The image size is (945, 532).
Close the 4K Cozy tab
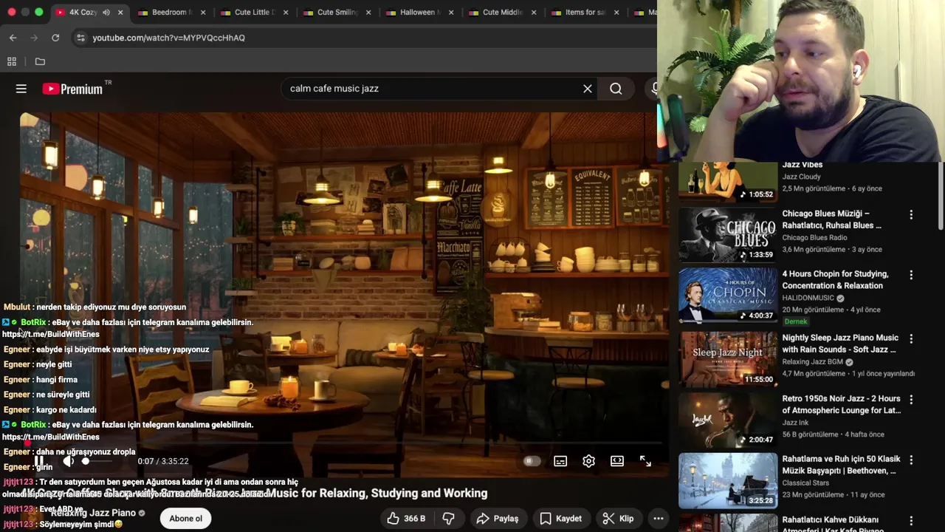[x=120, y=13]
